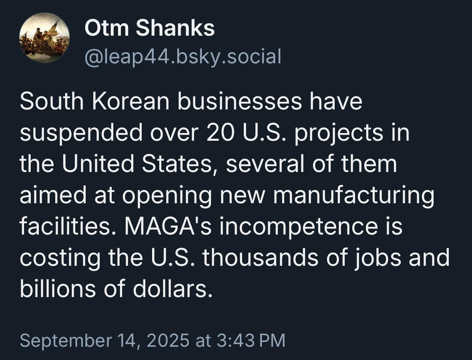The width and height of the screenshot is (472, 360).
Task: Click the words 'South Korean businesses' in post
Action: tap(161, 101)
